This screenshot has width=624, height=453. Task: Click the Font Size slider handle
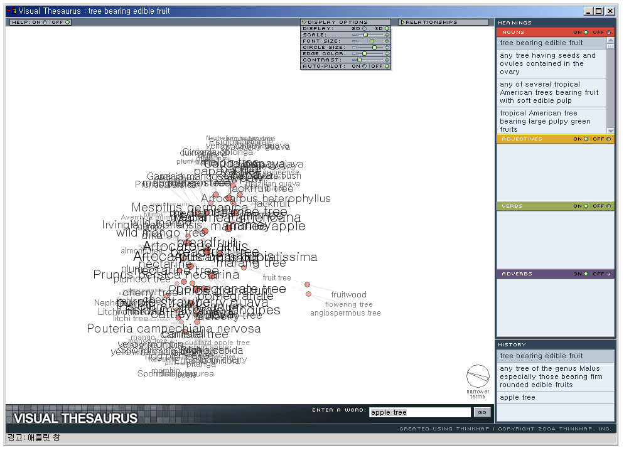point(372,41)
